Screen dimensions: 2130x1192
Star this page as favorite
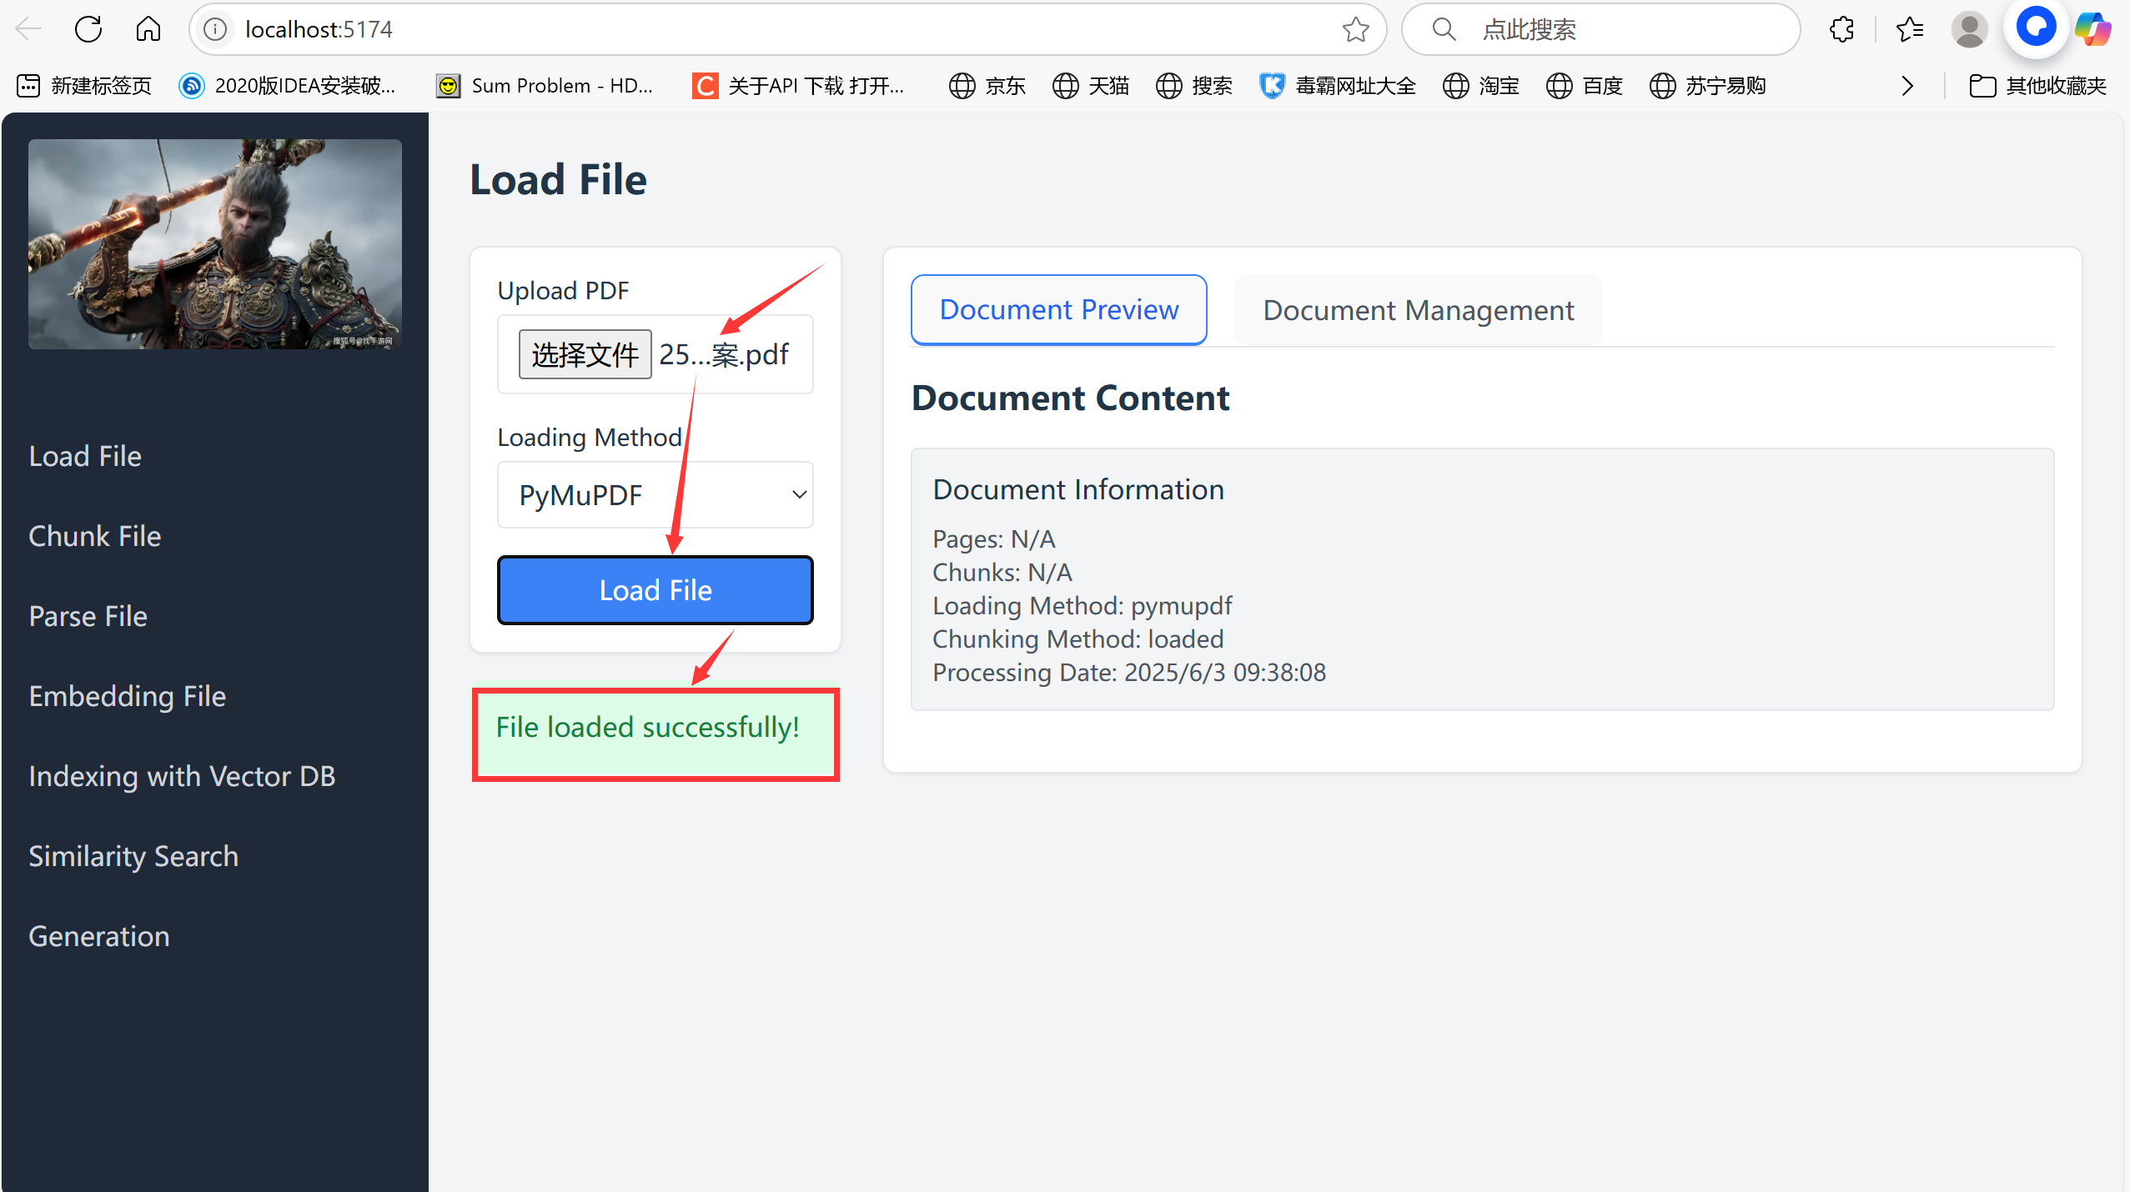click(1355, 29)
